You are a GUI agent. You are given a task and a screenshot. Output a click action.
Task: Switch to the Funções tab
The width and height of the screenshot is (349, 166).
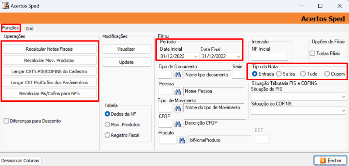pyautogui.click(x=11, y=28)
